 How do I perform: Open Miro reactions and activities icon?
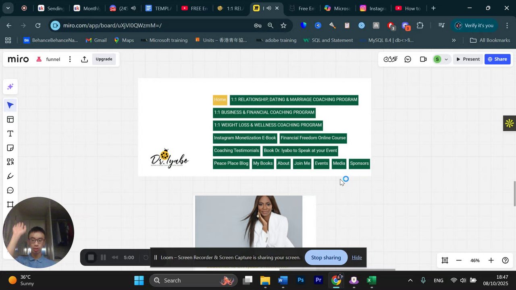point(390,59)
